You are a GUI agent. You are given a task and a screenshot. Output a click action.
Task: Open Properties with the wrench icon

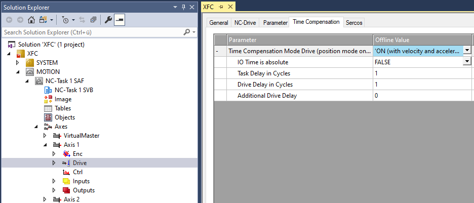(x=108, y=20)
